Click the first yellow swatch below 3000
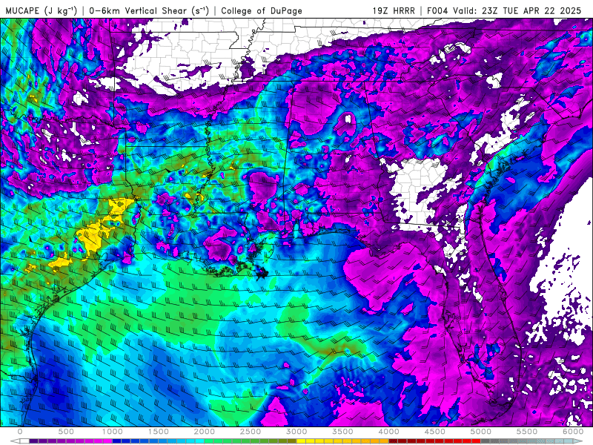Image resolution: width=593 pixels, height=445 pixels. point(301,441)
